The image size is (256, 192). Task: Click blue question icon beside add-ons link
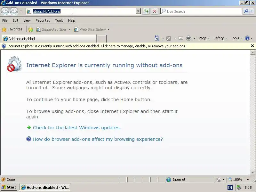(x=29, y=139)
